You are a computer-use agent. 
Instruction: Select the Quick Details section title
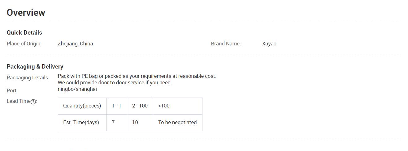coord(24,33)
